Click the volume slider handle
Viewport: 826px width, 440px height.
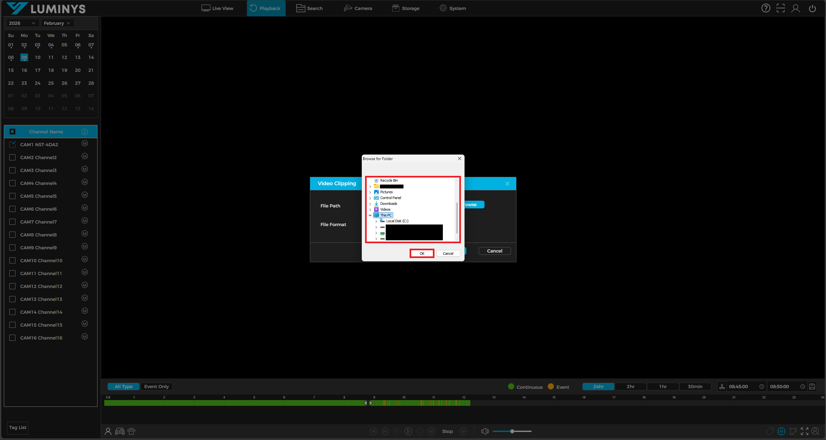tap(512, 431)
